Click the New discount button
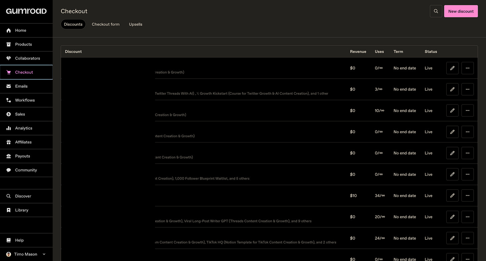Screen dimensions: 486x261 [x=461, y=11]
